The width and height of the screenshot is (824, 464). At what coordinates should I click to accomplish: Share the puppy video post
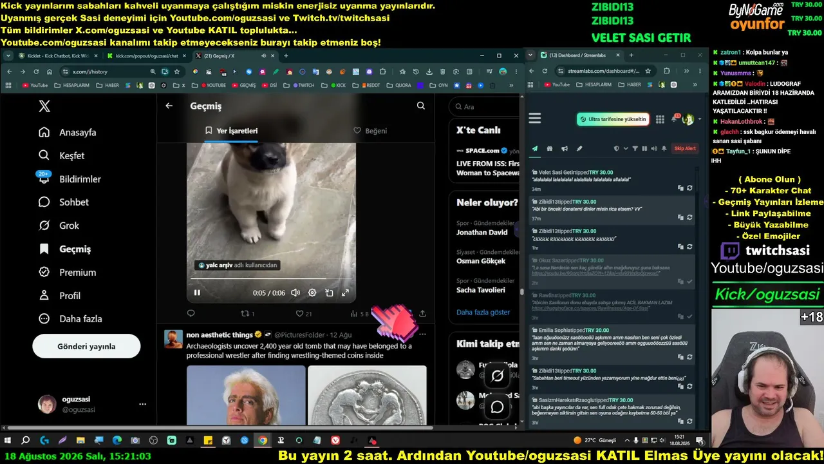pyautogui.click(x=422, y=314)
